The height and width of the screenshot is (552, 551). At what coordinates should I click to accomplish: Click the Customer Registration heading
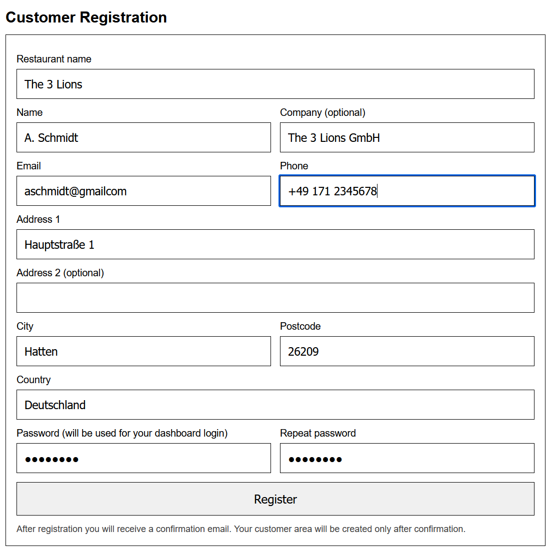[86, 17]
